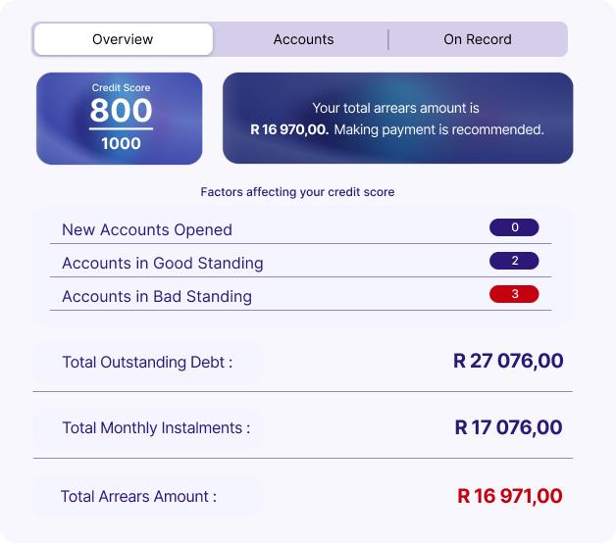616x543 pixels.
Task: Click the bold R 16 970,00 banner text
Action: (x=289, y=129)
